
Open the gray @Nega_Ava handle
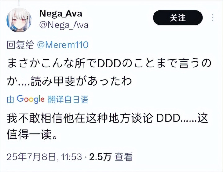64,25
